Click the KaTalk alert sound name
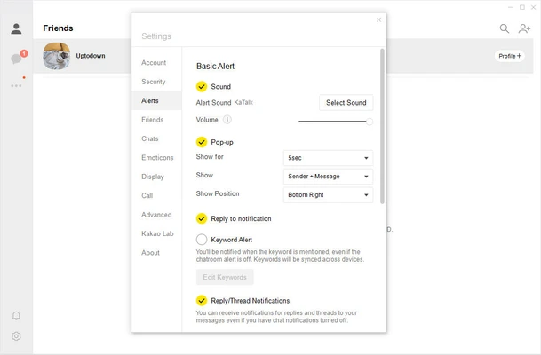The width and height of the screenshot is (541, 355). [243, 102]
